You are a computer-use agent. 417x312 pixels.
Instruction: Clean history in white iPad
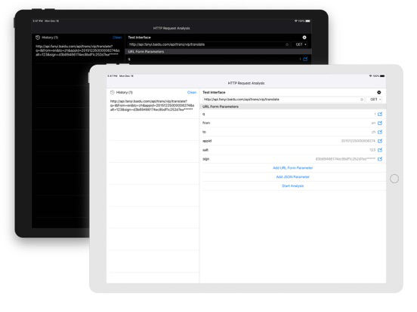[192, 93]
